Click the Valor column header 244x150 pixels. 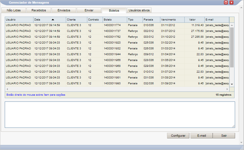pos(194,20)
